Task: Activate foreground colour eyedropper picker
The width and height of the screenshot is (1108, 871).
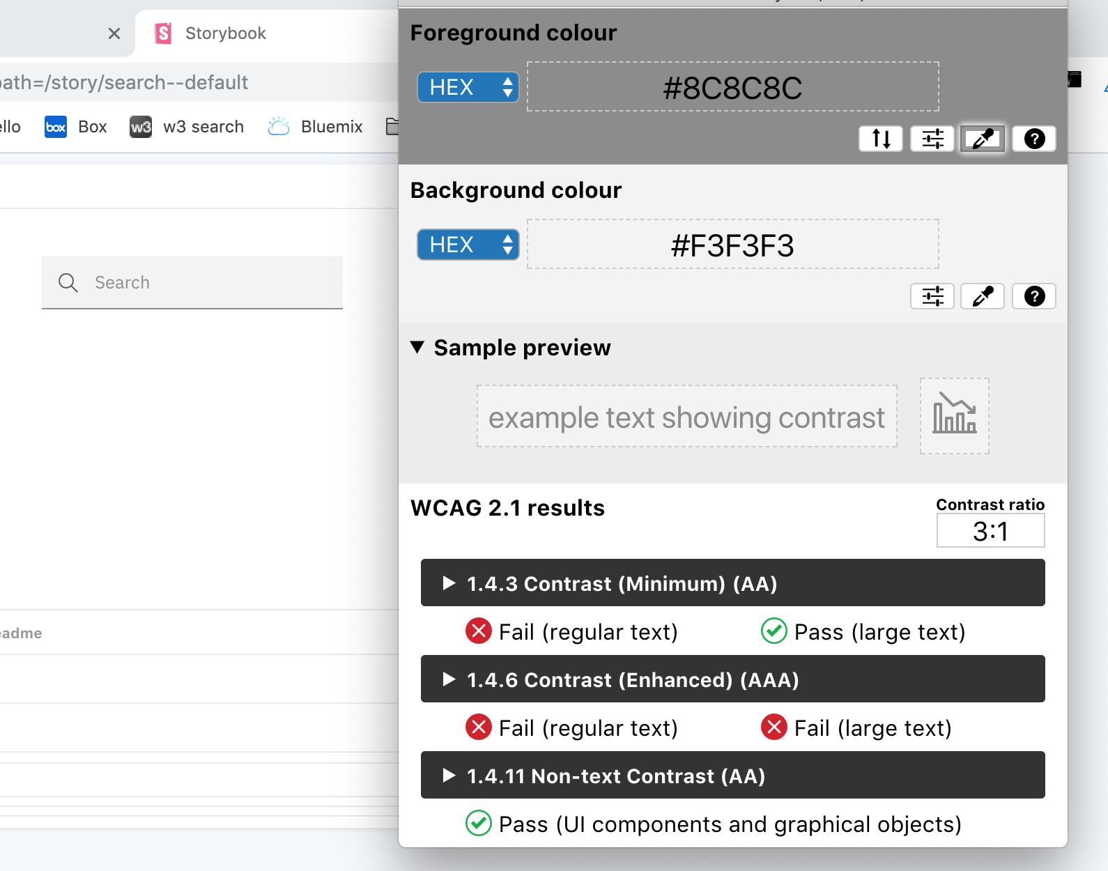Action: click(x=983, y=139)
